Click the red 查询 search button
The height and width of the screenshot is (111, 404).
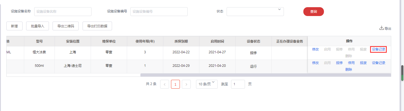click(313, 12)
